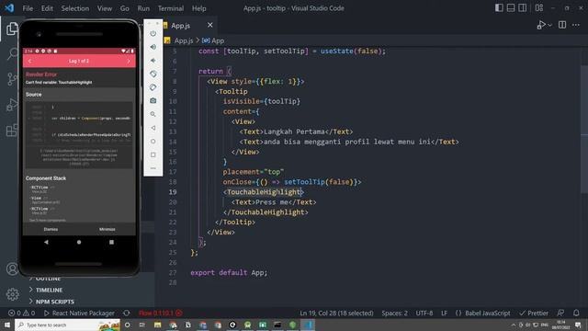Click feedback icon in status bar
588x331 pixels.
click(x=560, y=313)
